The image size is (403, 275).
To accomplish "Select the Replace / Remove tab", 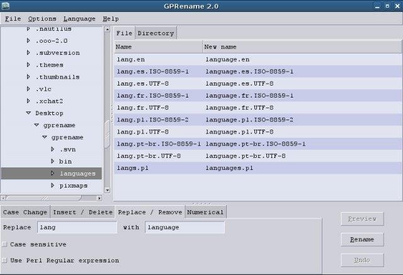I will (150, 212).
